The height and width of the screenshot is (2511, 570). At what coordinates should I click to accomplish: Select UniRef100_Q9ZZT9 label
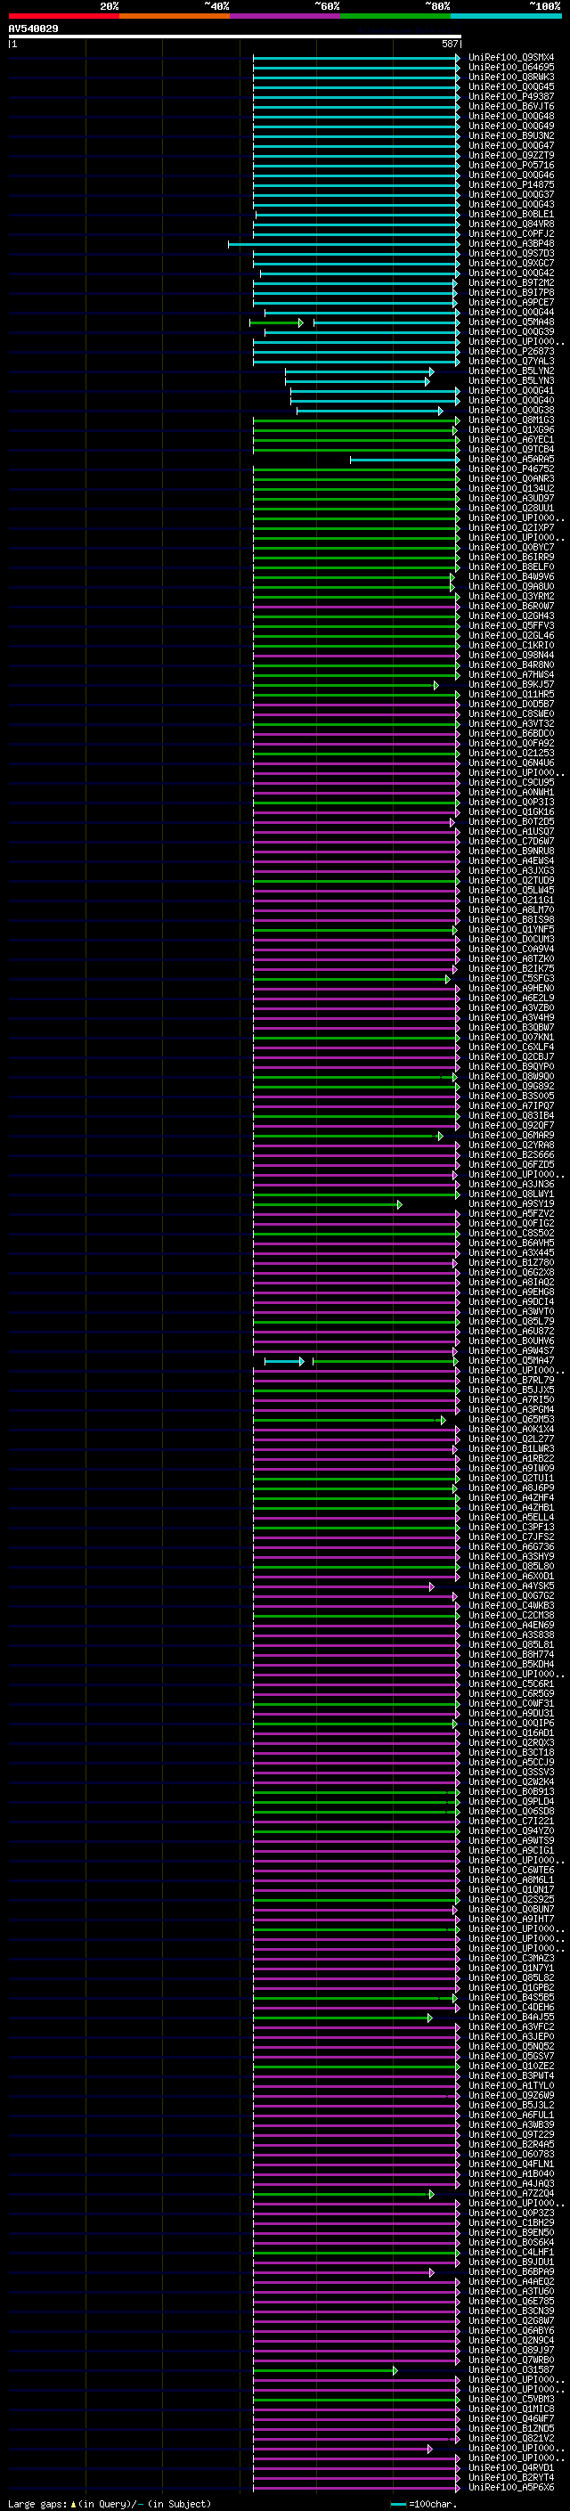[511, 156]
